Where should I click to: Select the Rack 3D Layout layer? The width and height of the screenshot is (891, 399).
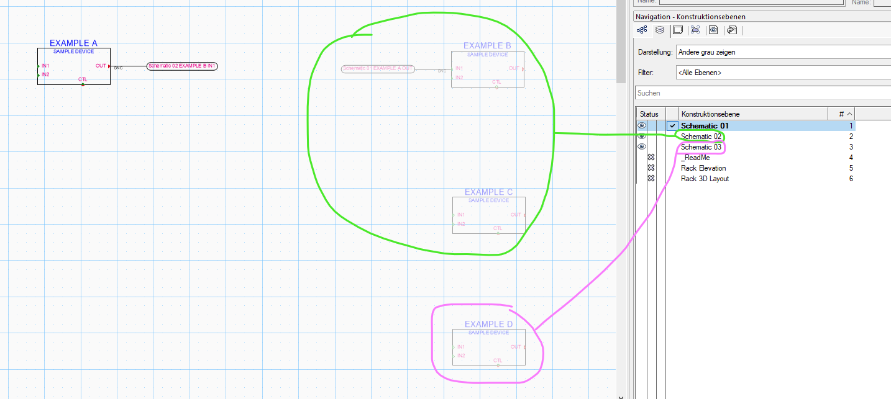(705, 179)
